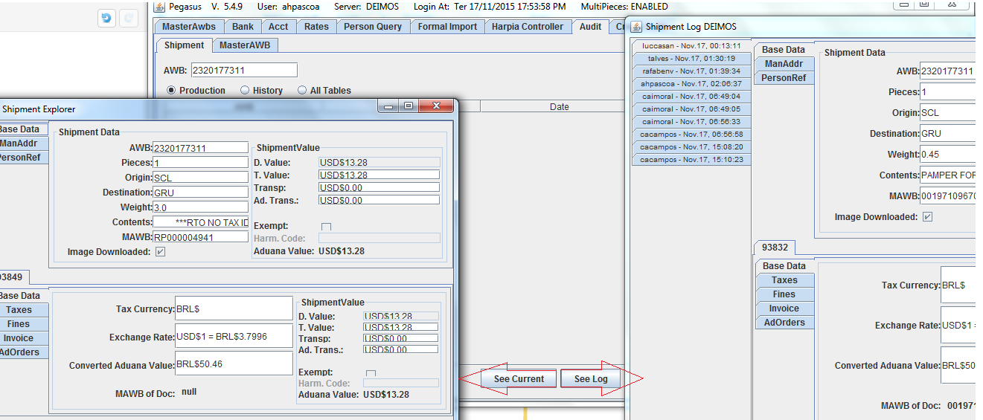Click the greyed redo arrow icon
The width and height of the screenshot is (983, 420).
129,18
